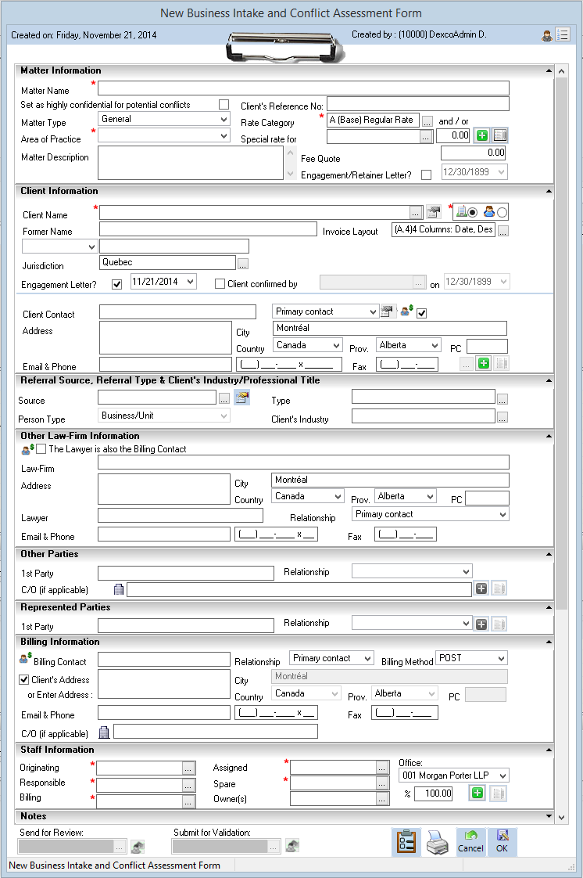Open Billing Method POST dropdown
This screenshot has width=583, height=878.
click(x=502, y=658)
